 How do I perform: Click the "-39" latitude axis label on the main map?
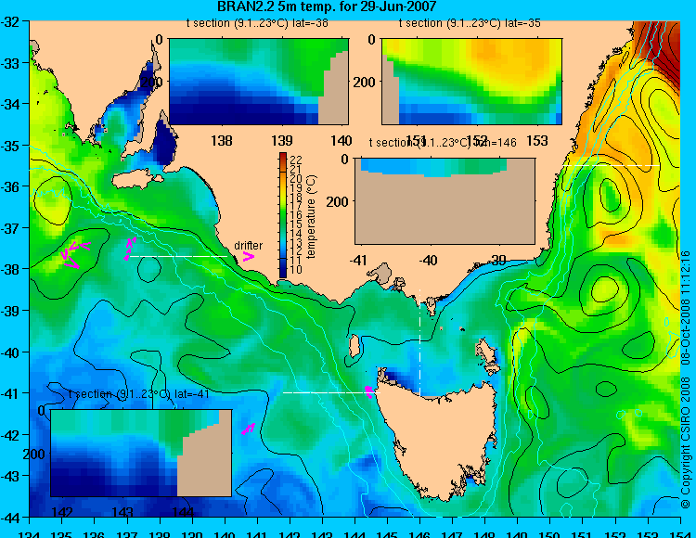coord(10,311)
